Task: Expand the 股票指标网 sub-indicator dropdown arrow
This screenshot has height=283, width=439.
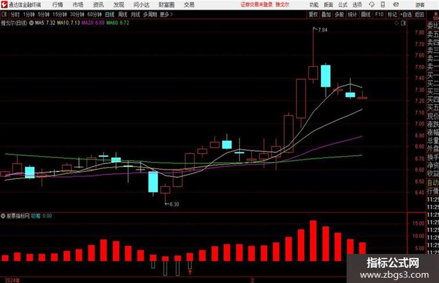Action: pos(3,216)
